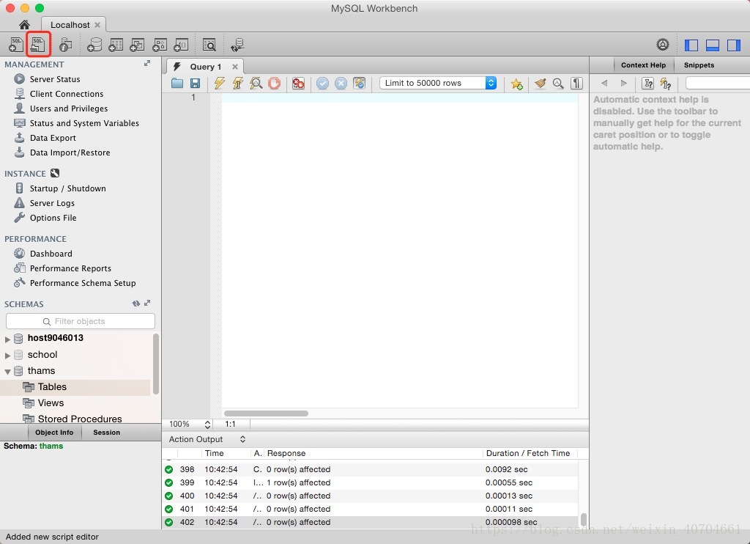Toggle right sidebar panel visibility
The height and width of the screenshot is (544, 750).
[734, 45]
